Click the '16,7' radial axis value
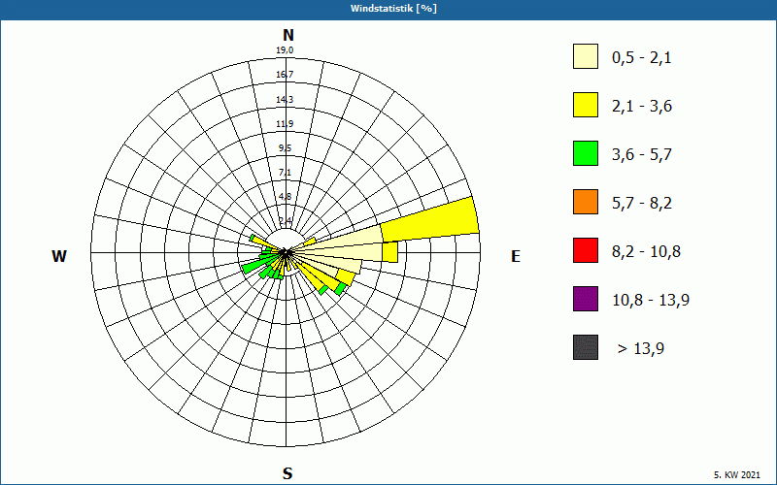Screen dimensions: 777x485 point(285,75)
